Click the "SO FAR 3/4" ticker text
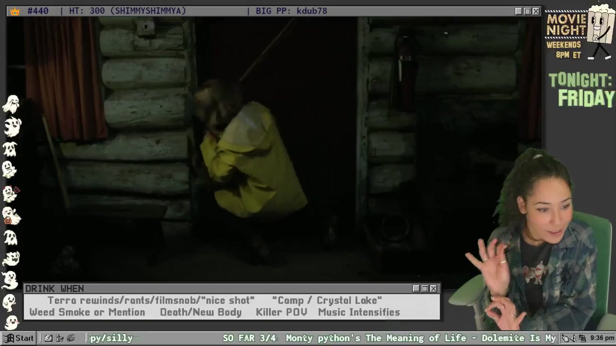Viewport: 616px width, 346px height. click(249, 338)
